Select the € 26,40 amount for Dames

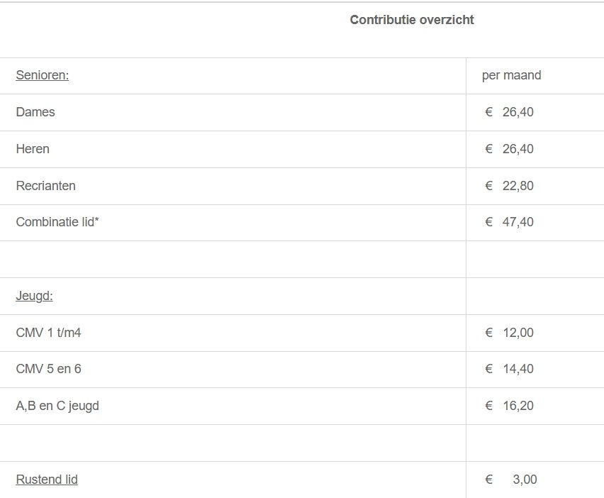coord(510,112)
